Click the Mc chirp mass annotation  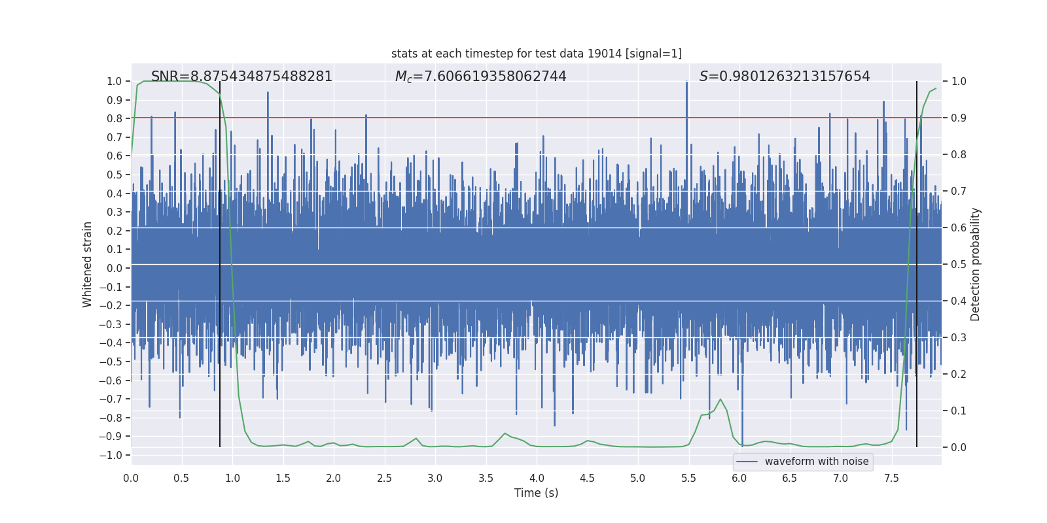[480, 76]
